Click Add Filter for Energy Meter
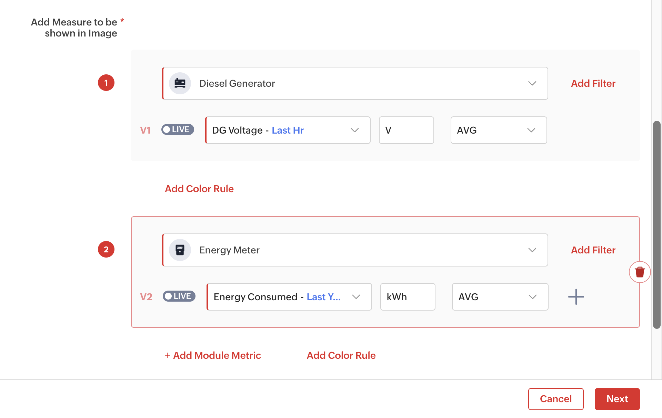 click(593, 250)
